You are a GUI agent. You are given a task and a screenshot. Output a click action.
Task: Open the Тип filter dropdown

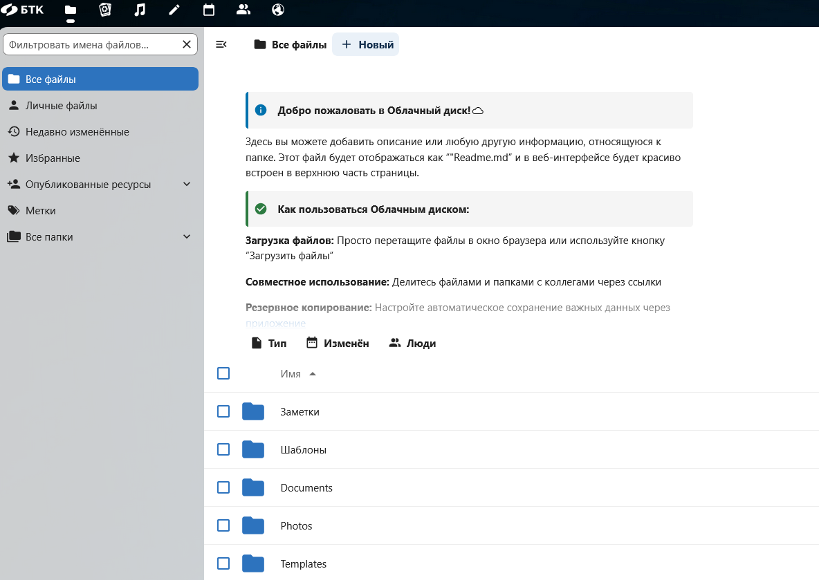coord(268,343)
